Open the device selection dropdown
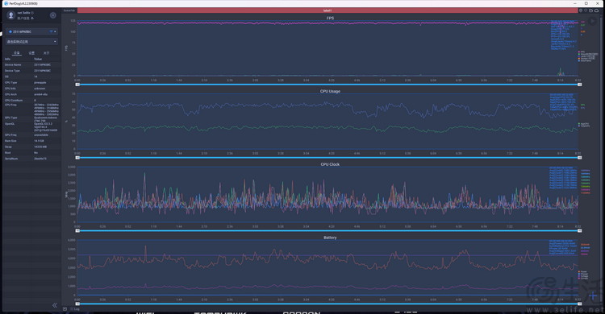Screen dimensions: 605x314 [x=32, y=31]
